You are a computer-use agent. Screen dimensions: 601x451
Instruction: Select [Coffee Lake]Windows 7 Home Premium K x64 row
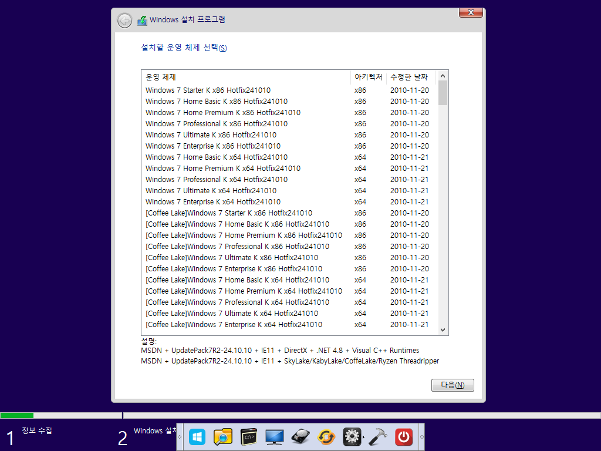(289, 291)
